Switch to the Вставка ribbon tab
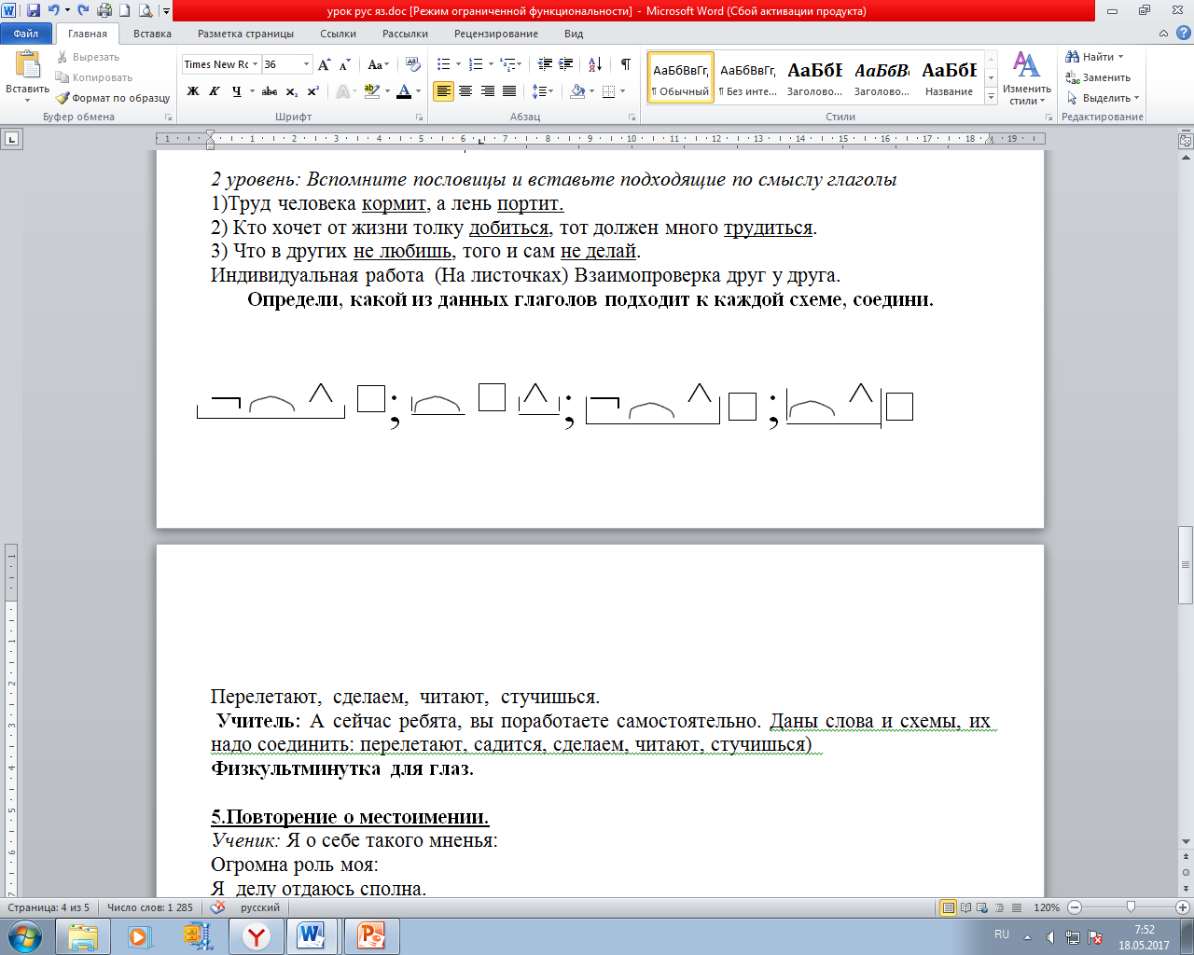Image resolution: width=1194 pixels, height=955 pixels. 152,34
